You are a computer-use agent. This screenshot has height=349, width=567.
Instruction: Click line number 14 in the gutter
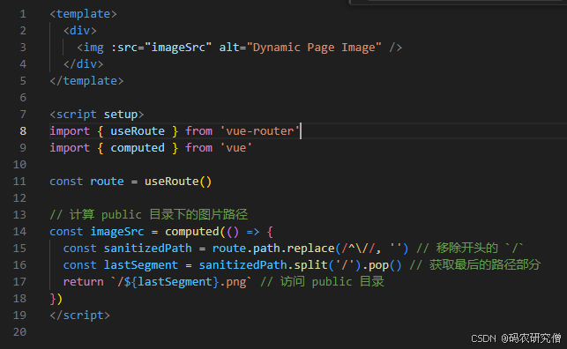point(19,232)
